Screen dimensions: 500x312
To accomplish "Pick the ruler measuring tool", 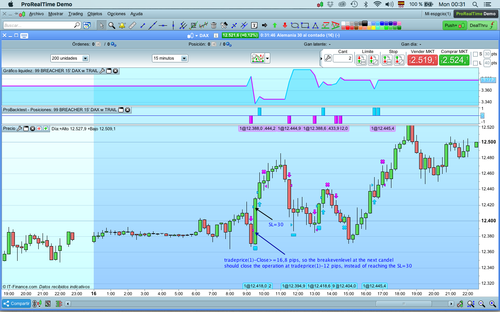I will [132, 25].
